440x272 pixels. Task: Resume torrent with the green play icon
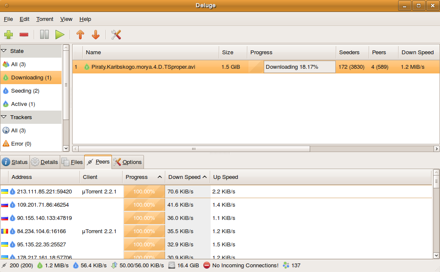(x=60, y=35)
